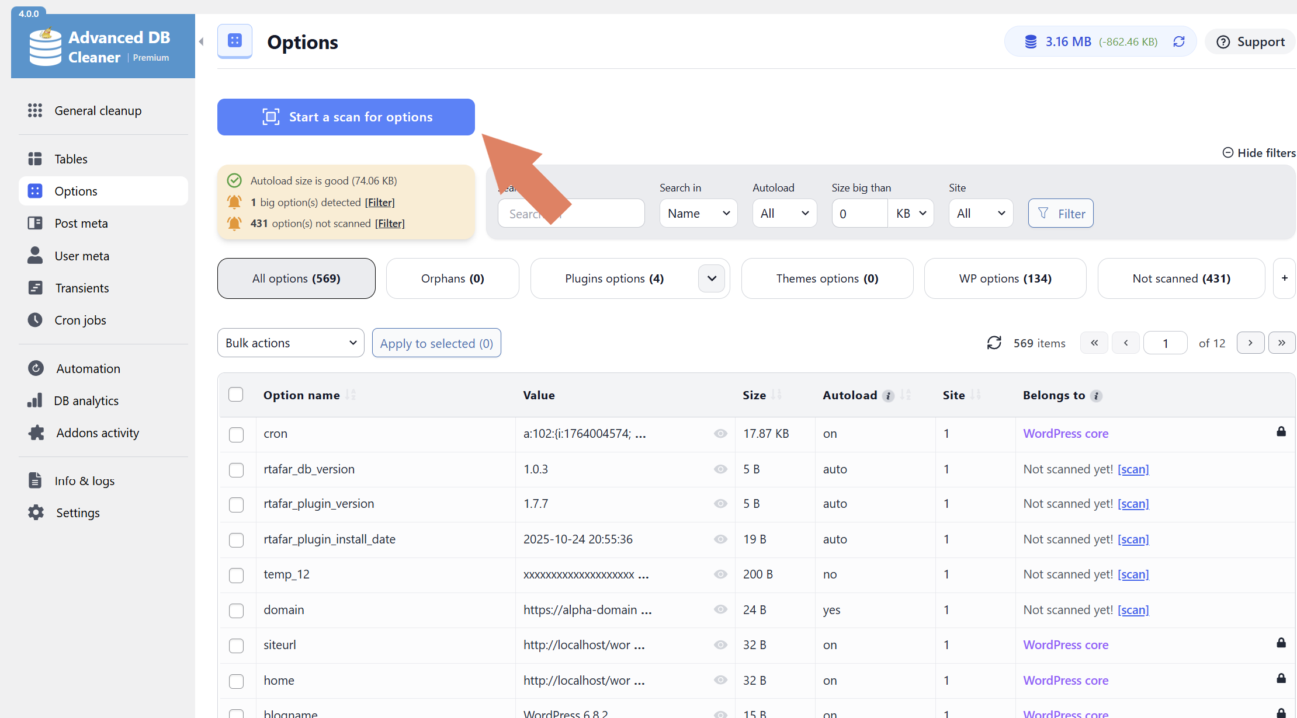The height and width of the screenshot is (718, 1297).
Task: Open the Bulk actions dropdown
Action: [x=290, y=343]
